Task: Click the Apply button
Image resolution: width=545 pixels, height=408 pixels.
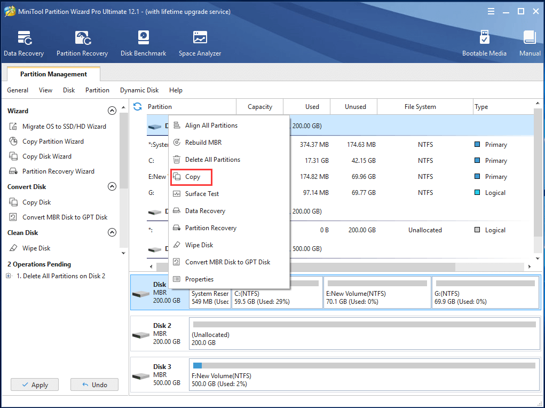Action: coord(35,385)
